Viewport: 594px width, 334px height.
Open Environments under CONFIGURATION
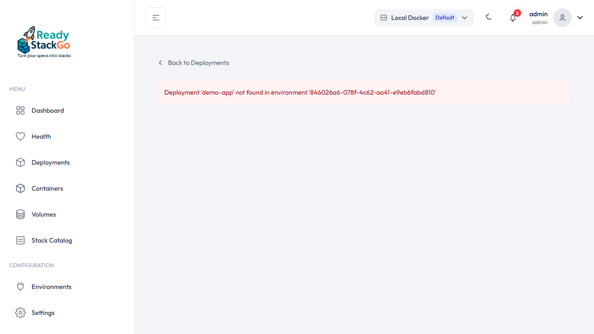[51, 287]
